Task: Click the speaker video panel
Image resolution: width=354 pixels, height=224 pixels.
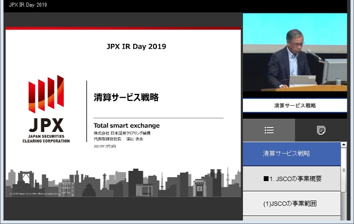Action: (x=295, y=52)
